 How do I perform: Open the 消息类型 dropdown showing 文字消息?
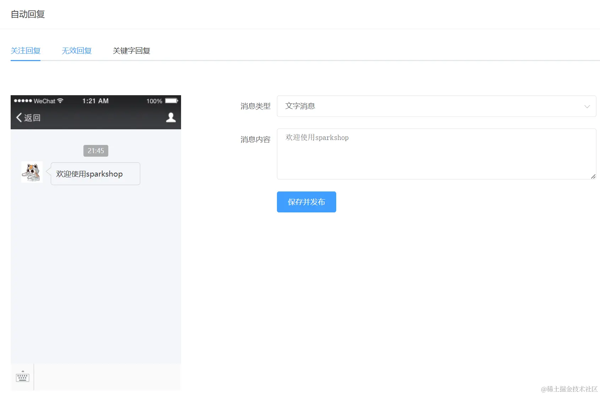436,106
